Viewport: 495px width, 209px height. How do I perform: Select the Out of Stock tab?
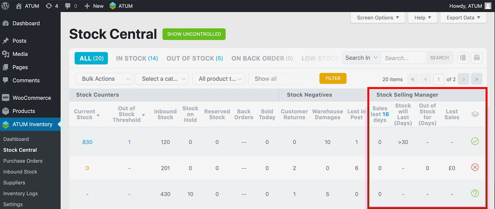tap(194, 58)
